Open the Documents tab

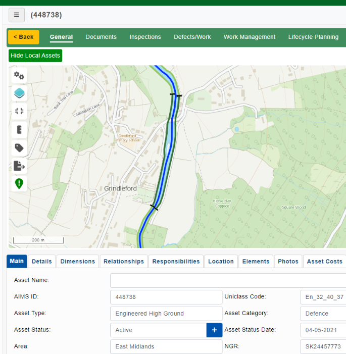pyautogui.click(x=101, y=37)
